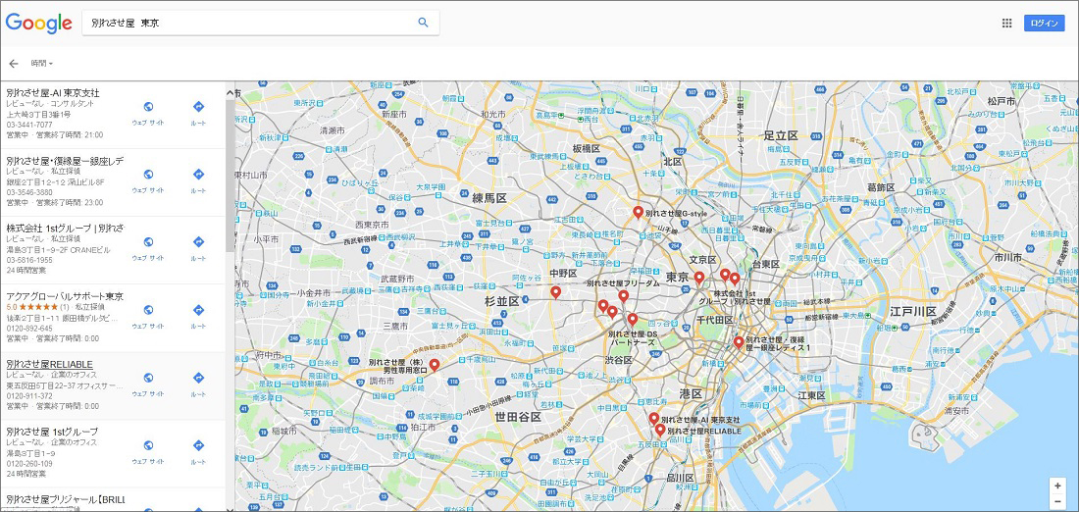The width and height of the screenshot is (1079, 512).
Task: Get route to 別れさせ屋・復縁屋ー銀座レディス
Action: coord(198,175)
